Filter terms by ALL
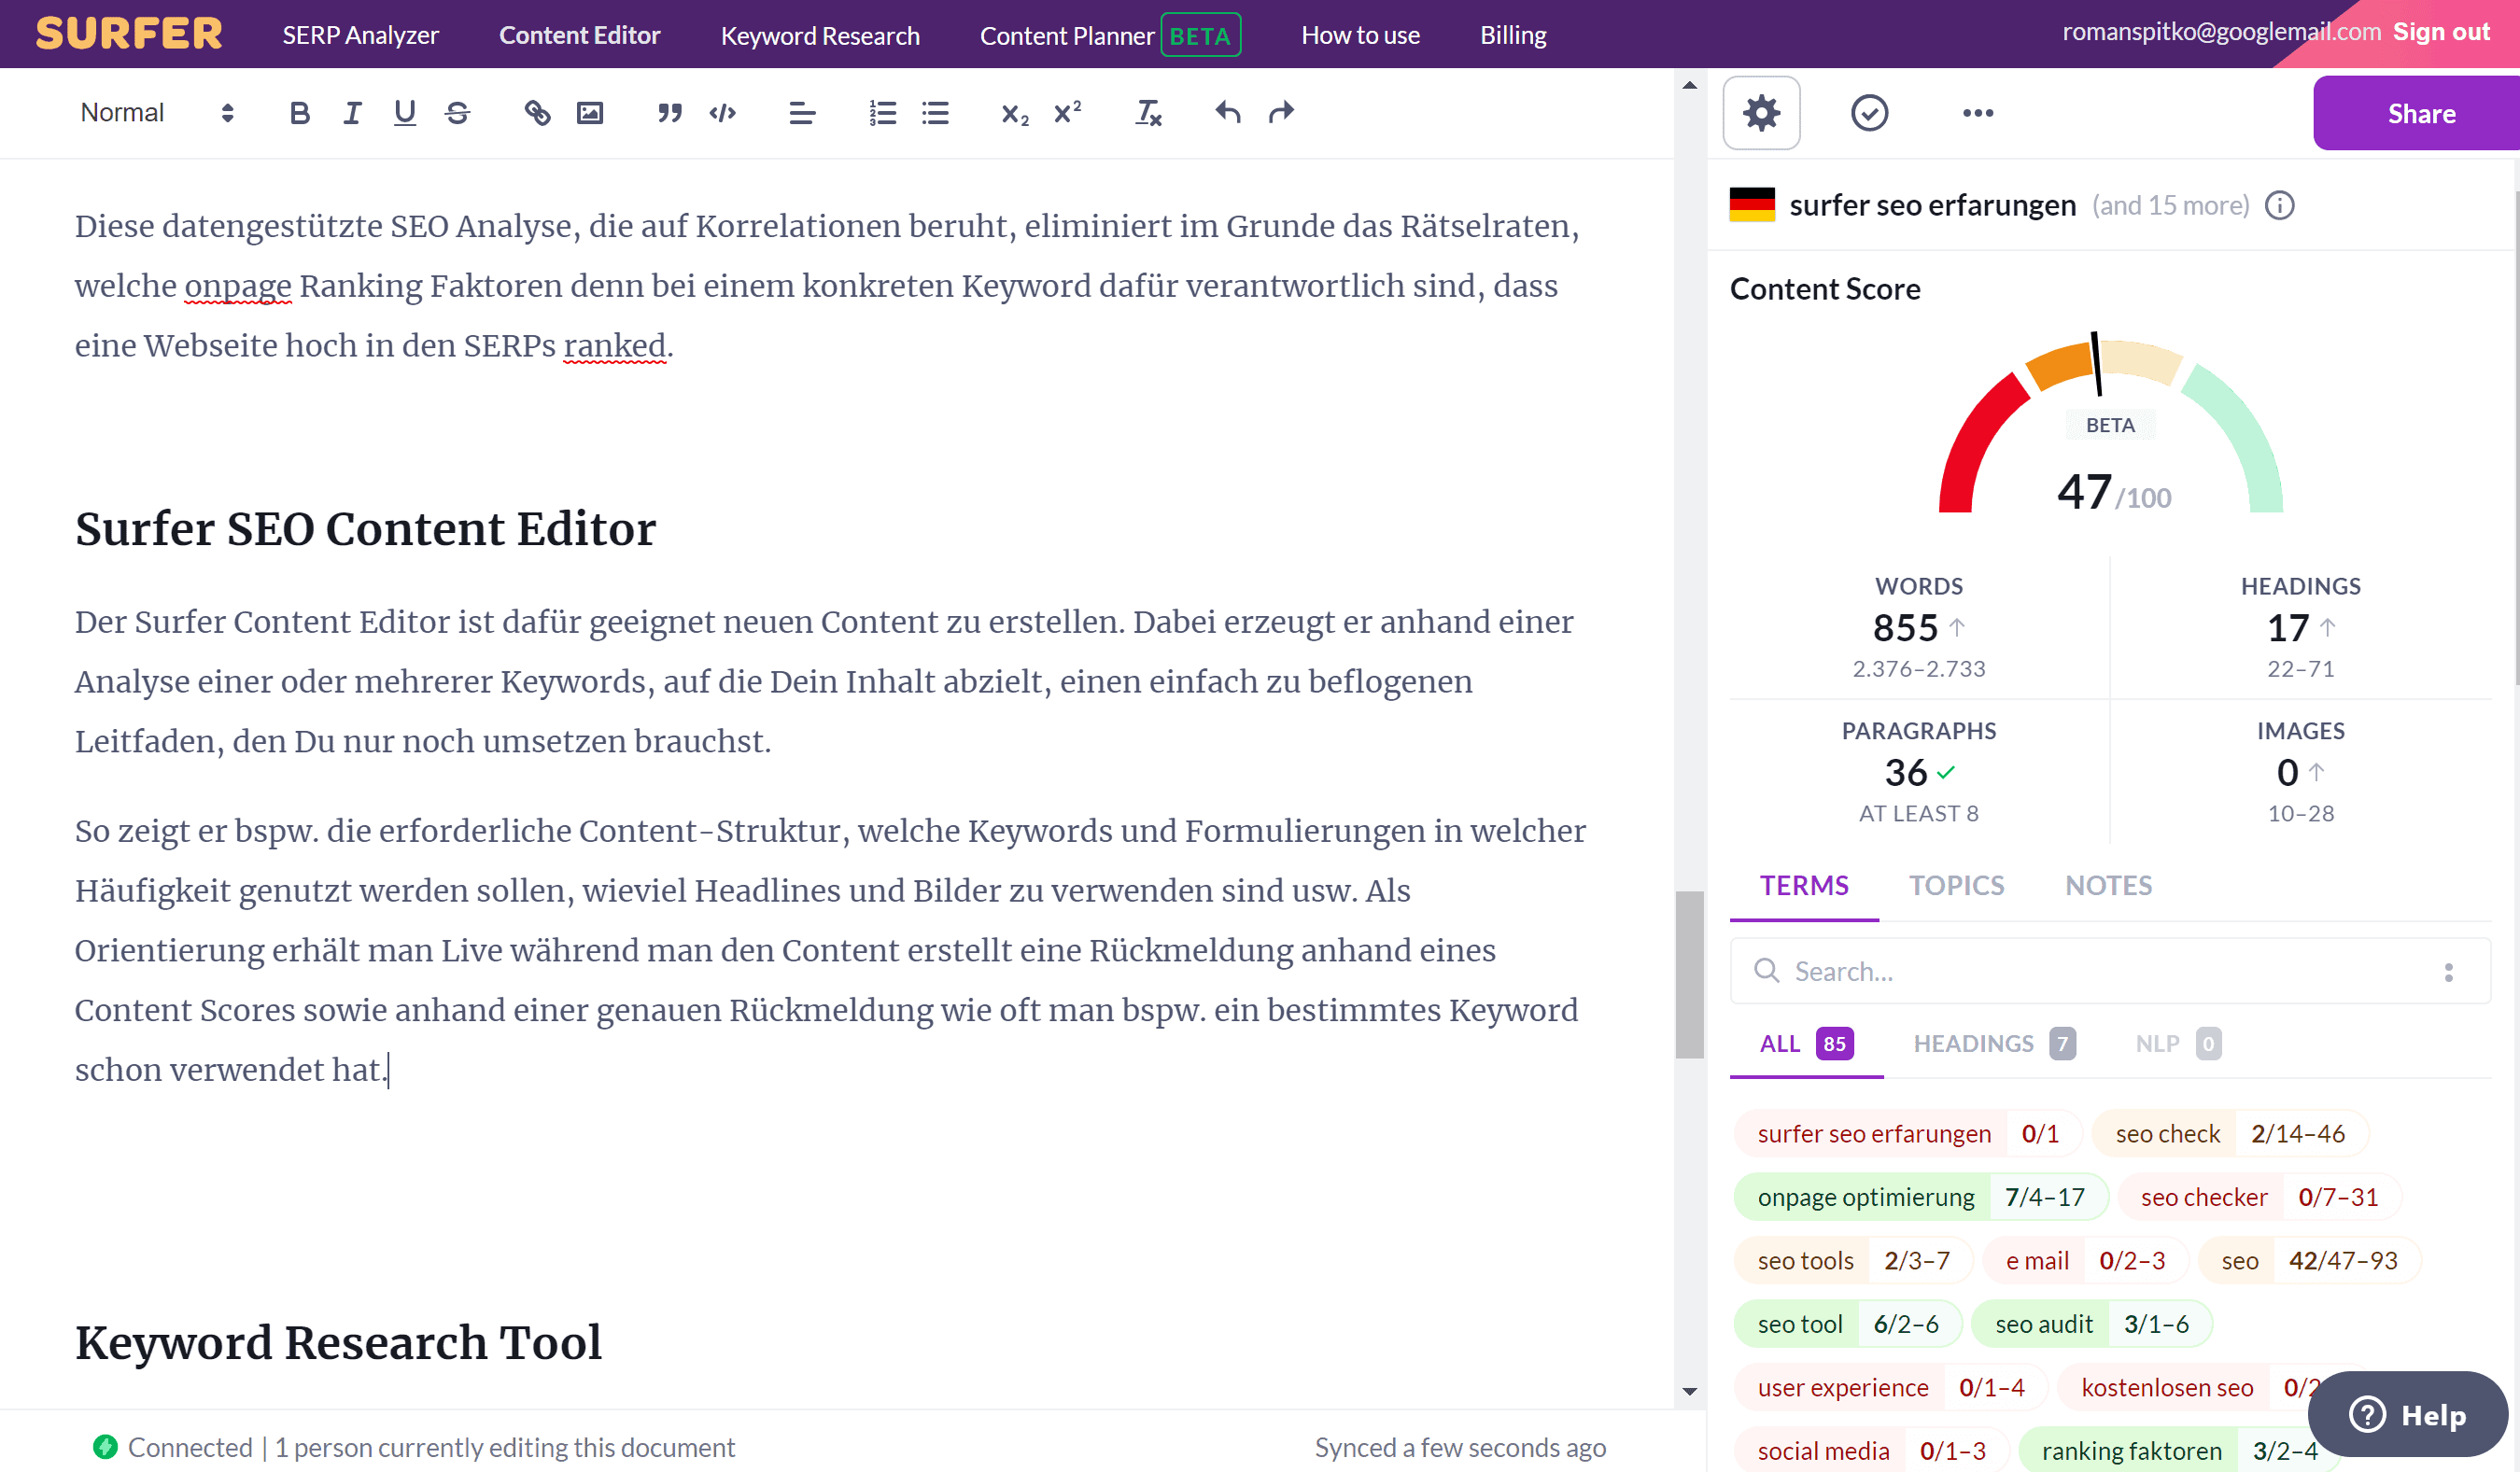The width and height of the screenshot is (2520, 1472). [x=1806, y=1044]
